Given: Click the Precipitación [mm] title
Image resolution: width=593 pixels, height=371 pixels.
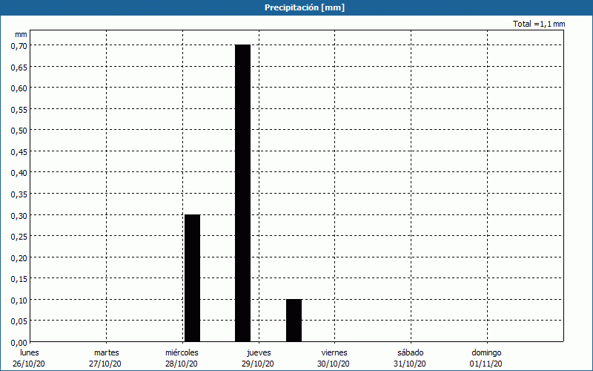Looking at the screenshot, I should click(x=305, y=7).
